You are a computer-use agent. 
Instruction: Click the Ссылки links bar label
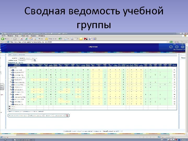pyautogui.click(x=184, y=42)
